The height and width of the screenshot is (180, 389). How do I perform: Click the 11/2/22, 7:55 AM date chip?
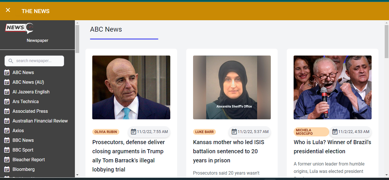pos(149,132)
